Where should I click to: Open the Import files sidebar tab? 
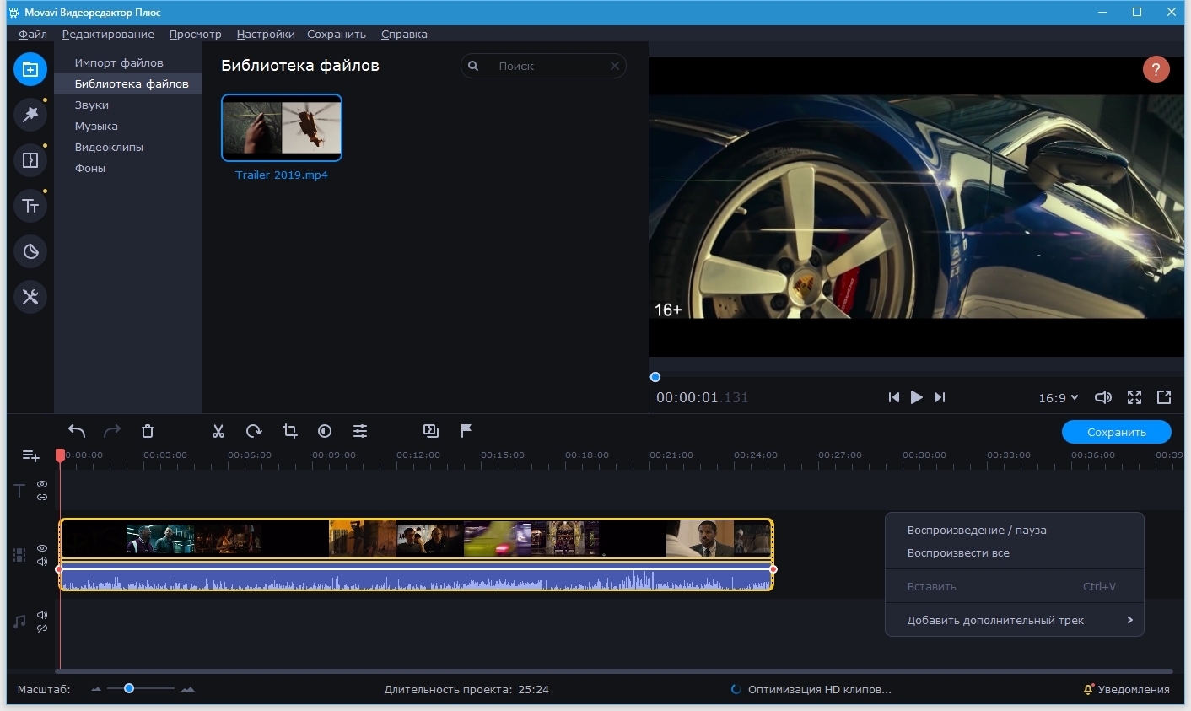[30, 69]
